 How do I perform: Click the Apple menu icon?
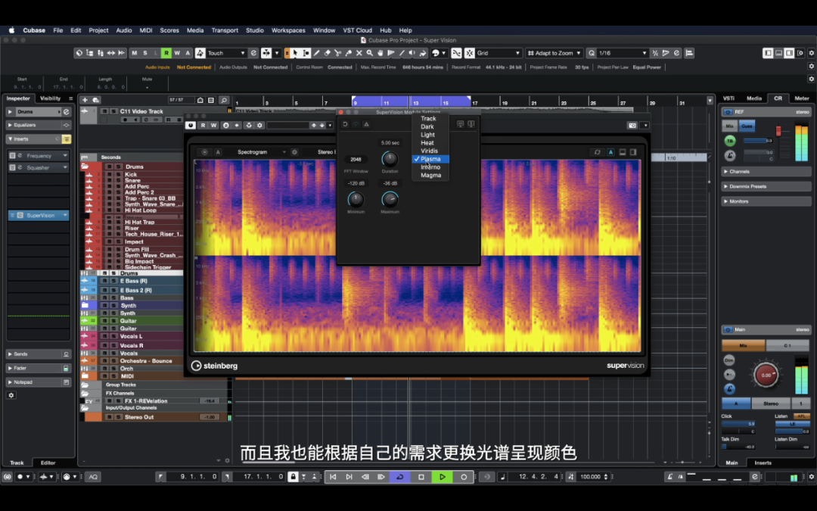[11, 30]
